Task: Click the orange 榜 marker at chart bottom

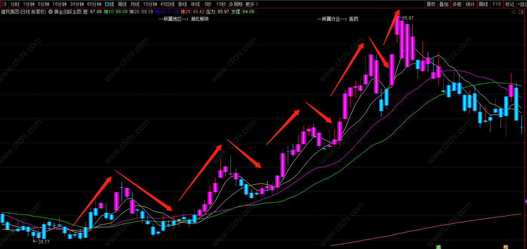Action: tap(505, 247)
